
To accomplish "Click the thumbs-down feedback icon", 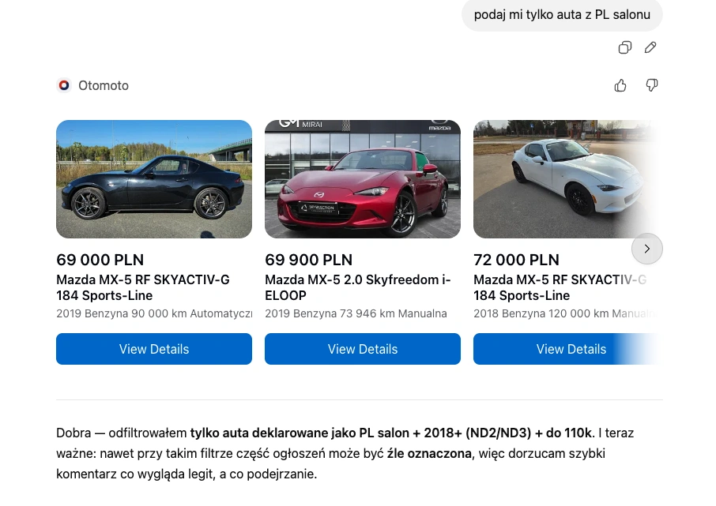I will pyautogui.click(x=652, y=84).
